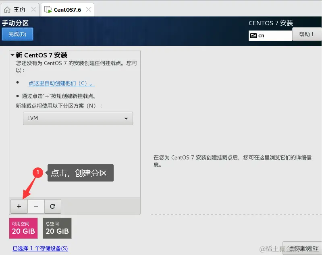Image resolution: width=322 pixels, height=255 pixels.
Task: Click the 总空间 20 GiB box
Action: pos(57,228)
